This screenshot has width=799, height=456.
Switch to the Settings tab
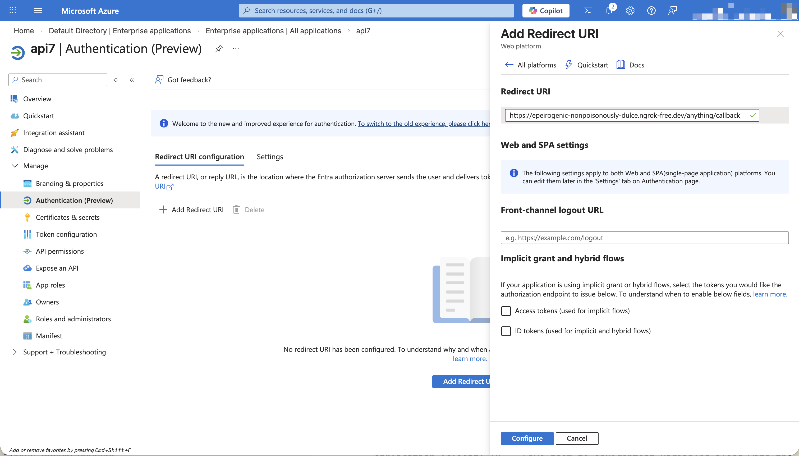(x=270, y=157)
